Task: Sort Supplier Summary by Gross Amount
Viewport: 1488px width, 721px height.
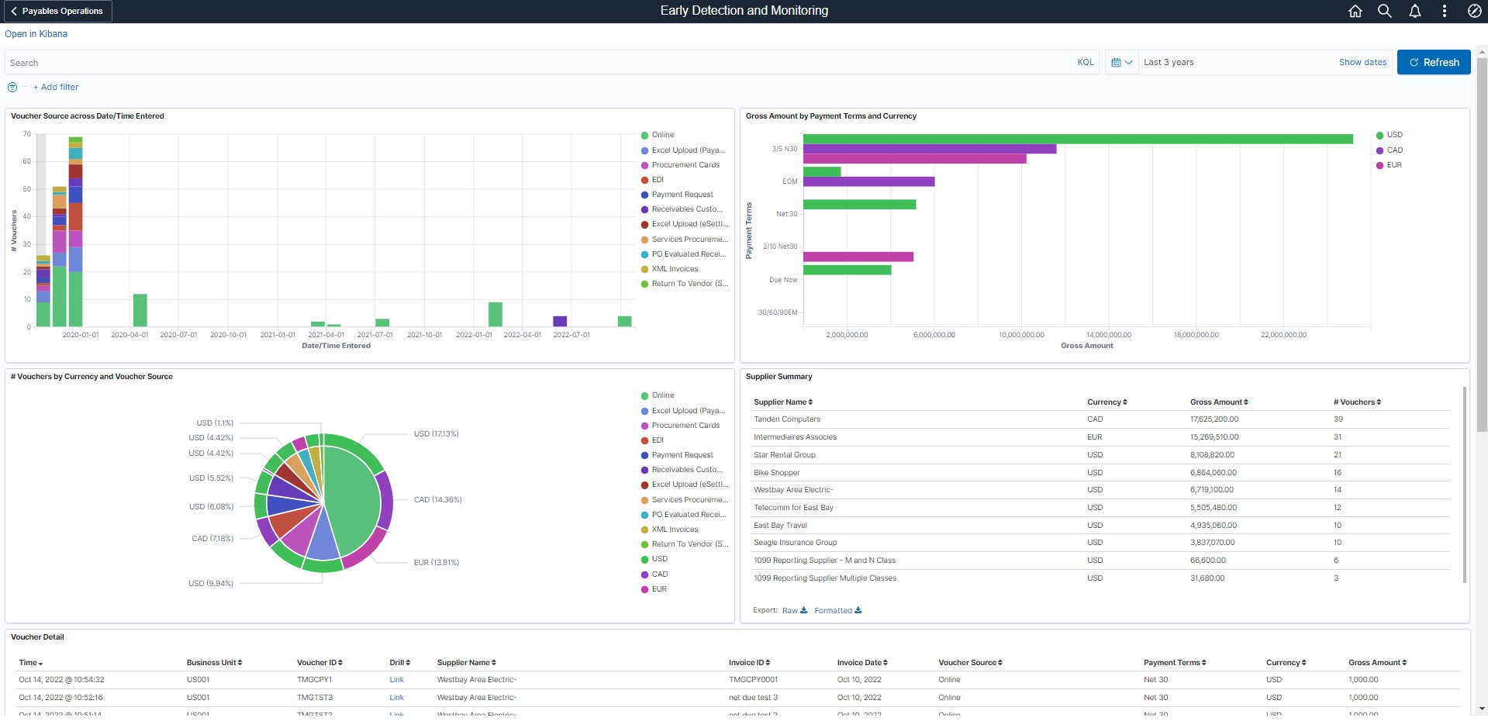Action: (x=1219, y=402)
